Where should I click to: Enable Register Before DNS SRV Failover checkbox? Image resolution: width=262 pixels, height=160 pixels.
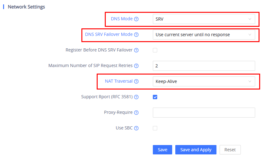[155, 50]
